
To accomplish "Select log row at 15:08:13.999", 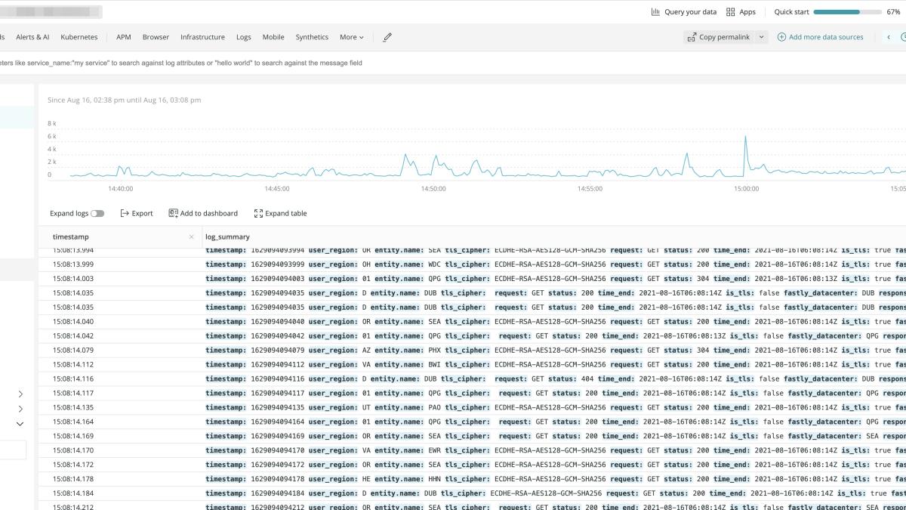I will click(x=472, y=264).
